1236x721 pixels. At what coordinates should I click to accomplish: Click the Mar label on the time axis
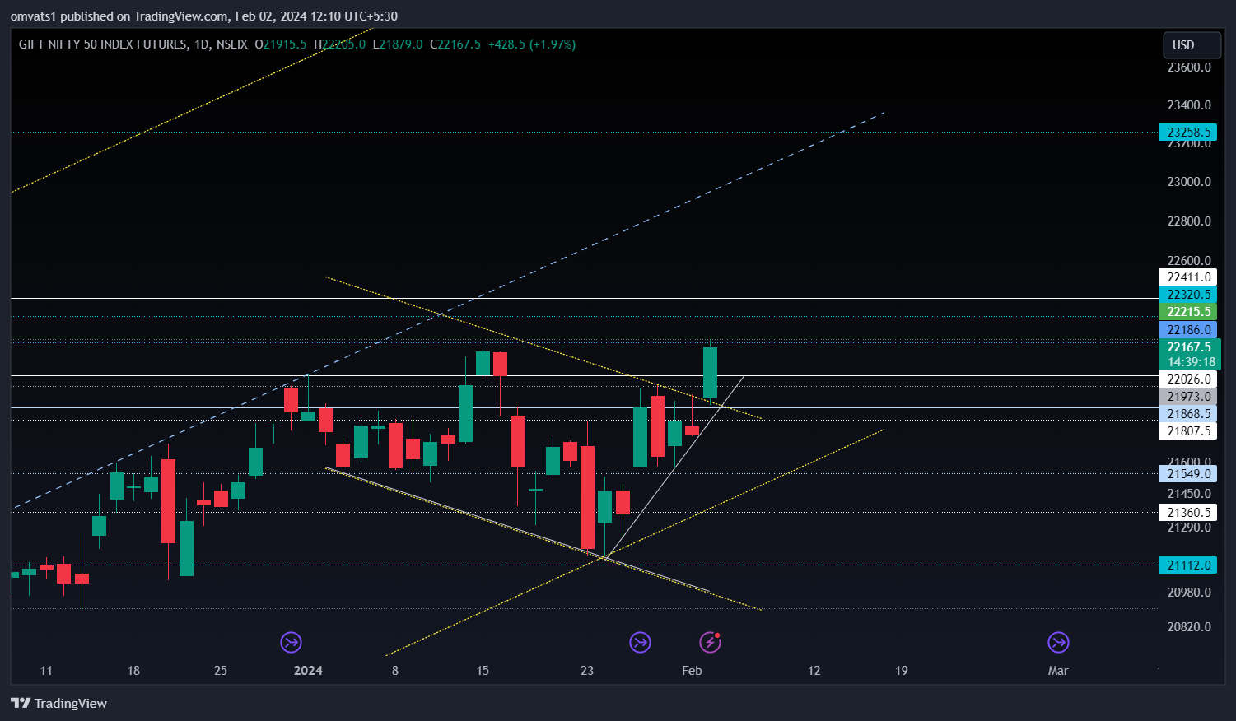point(1058,671)
